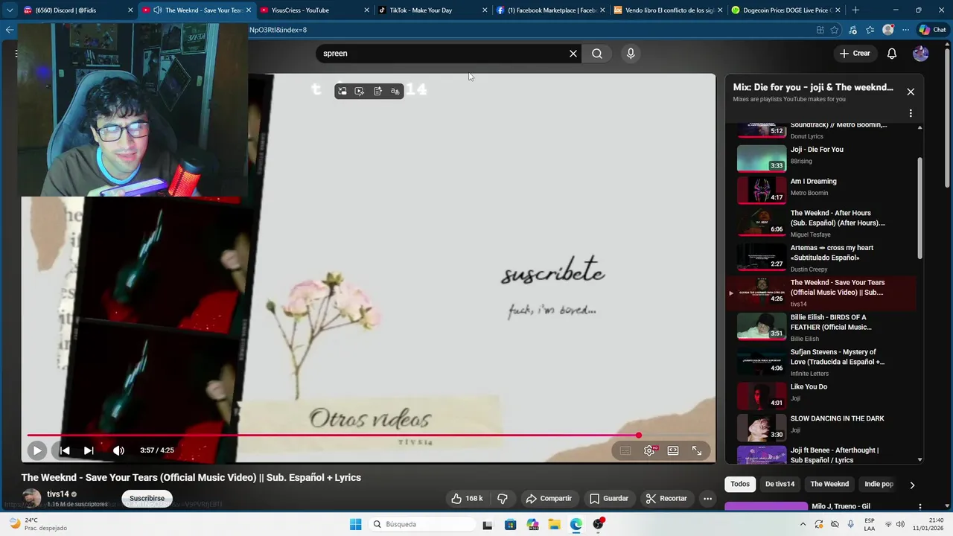Skip to the next video
953x536 pixels.
[89, 450]
